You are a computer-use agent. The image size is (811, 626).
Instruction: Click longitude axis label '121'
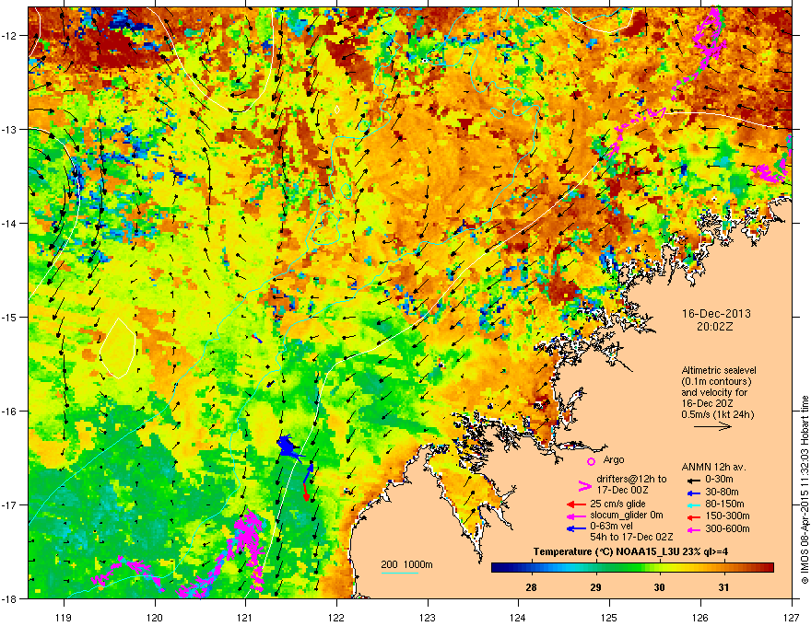click(245, 617)
